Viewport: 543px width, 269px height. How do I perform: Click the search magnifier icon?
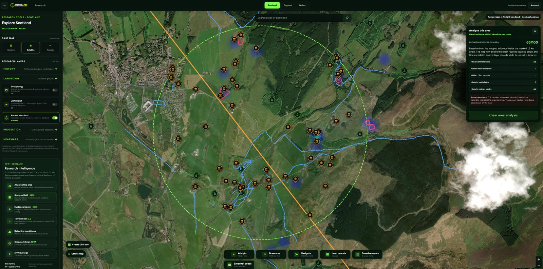(347, 18)
